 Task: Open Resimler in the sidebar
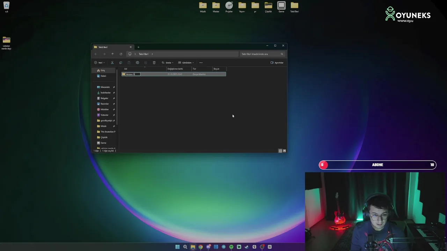[x=104, y=104]
